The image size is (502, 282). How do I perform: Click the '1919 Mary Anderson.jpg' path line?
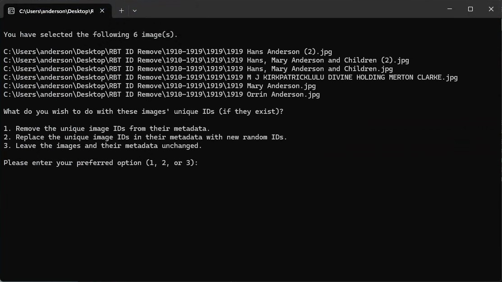[x=160, y=86]
